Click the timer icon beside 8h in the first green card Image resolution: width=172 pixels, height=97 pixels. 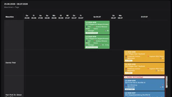click(x=106, y=31)
